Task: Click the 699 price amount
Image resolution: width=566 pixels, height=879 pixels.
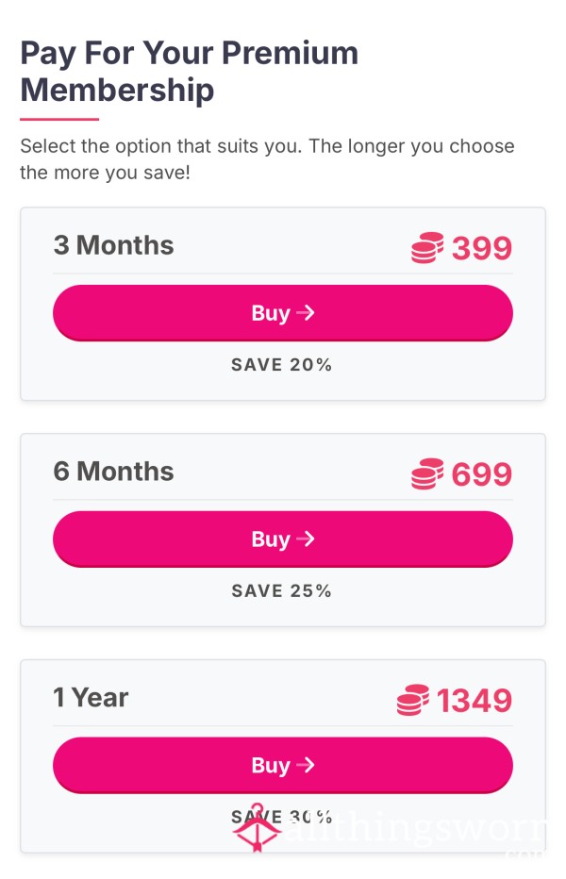Action: click(481, 474)
